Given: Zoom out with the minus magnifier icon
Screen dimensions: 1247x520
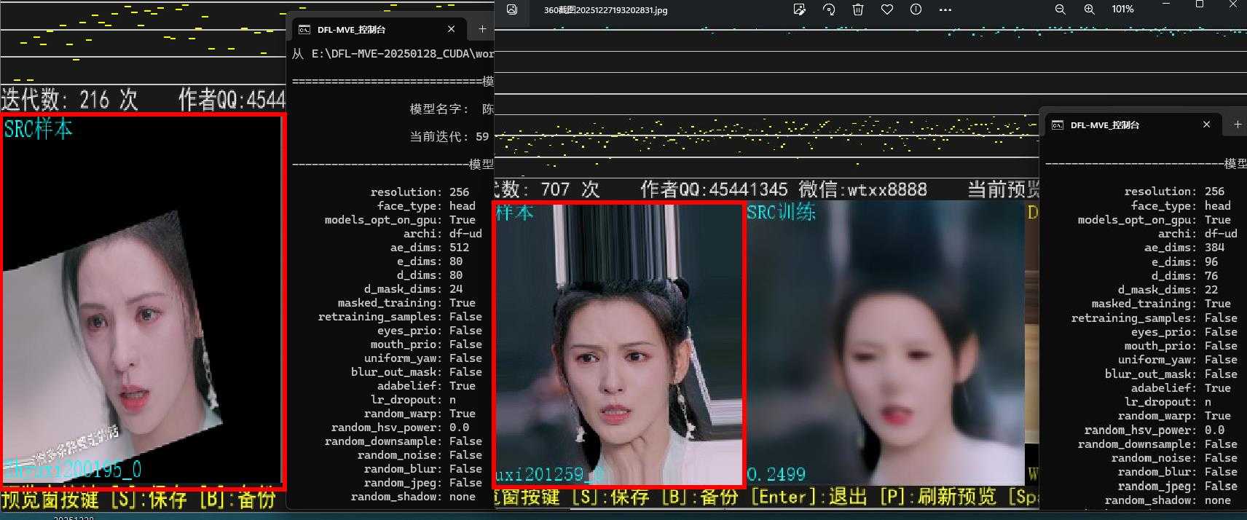Looking at the screenshot, I should point(1060,9).
